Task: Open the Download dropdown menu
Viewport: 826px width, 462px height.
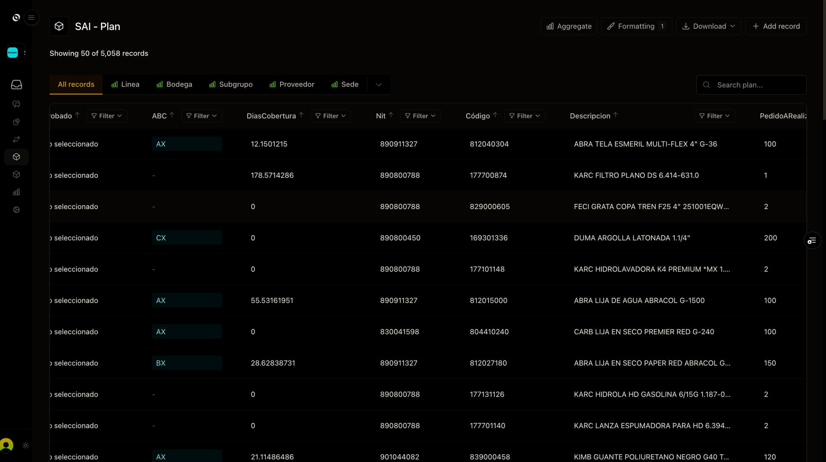Action: coord(708,26)
